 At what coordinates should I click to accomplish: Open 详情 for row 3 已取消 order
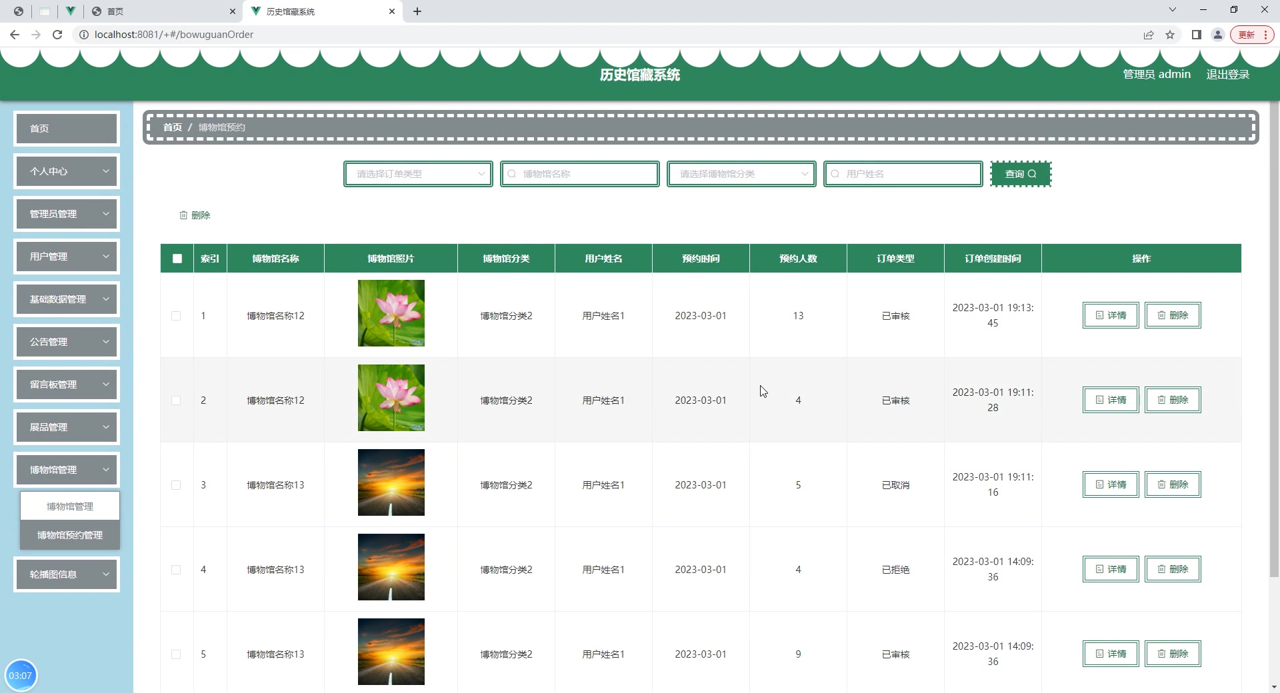tap(1111, 484)
